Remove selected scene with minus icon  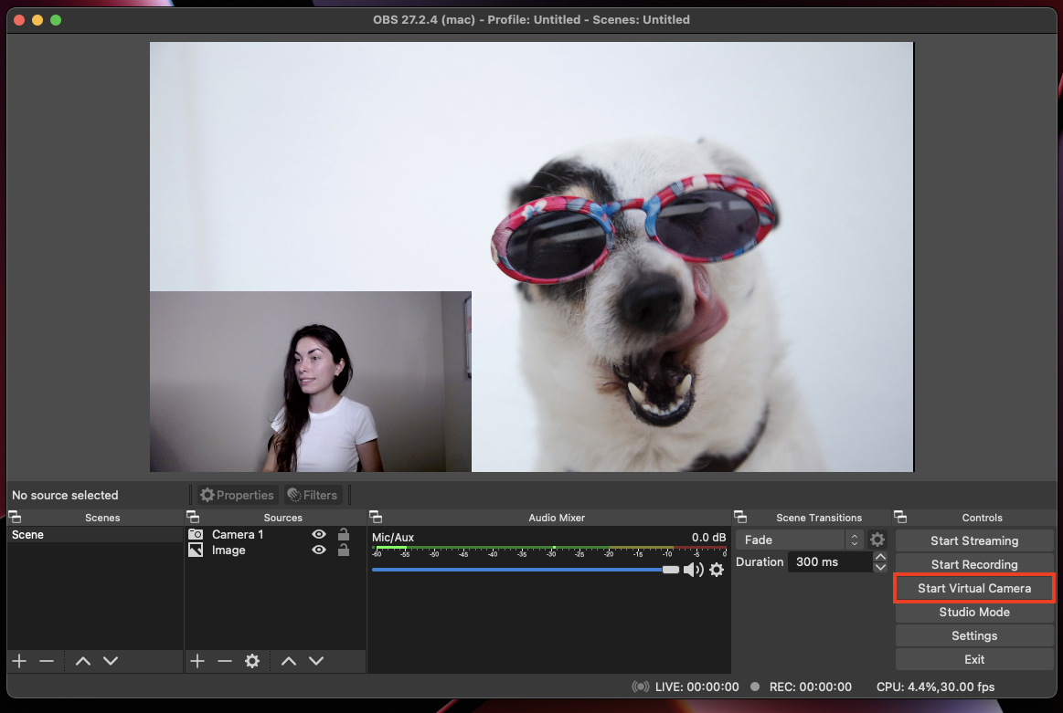coord(47,661)
